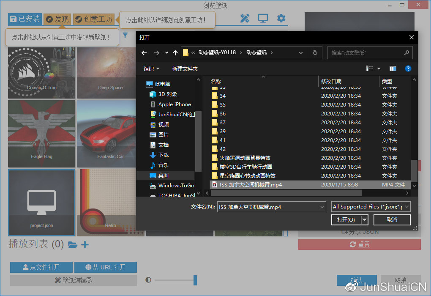The image size is (431, 296).
Task: Select project.json wallpaper thumbnail
Action: coord(41,203)
